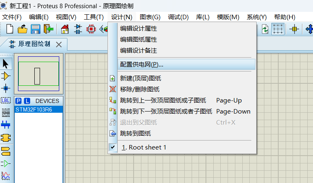
Task: Click the L library manage button
Action: pyautogui.click(x=27, y=101)
